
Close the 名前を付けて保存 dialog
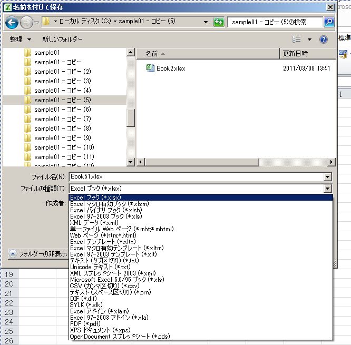(x=330, y=7)
